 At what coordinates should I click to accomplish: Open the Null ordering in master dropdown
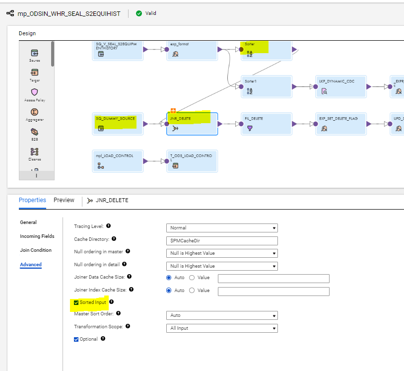(222, 253)
